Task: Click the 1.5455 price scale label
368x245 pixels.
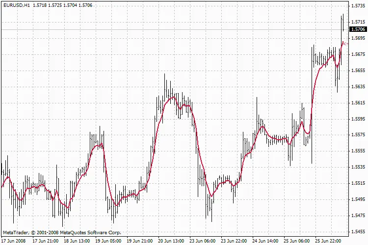Action: 358,232
